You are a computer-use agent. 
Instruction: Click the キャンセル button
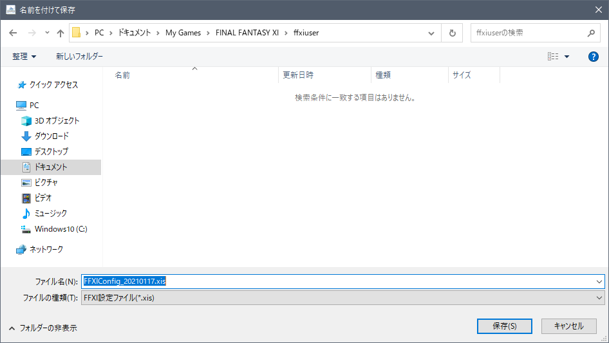(x=568, y=326)
